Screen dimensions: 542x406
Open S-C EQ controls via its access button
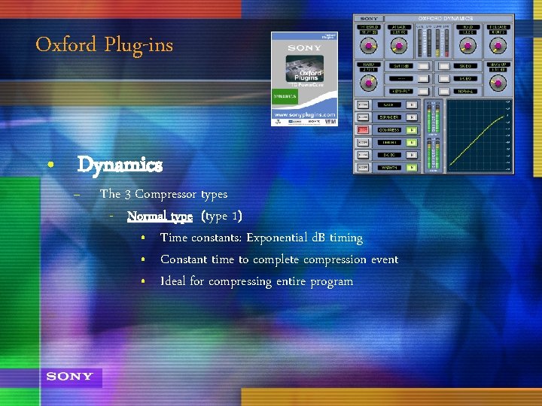click(363, 155)
